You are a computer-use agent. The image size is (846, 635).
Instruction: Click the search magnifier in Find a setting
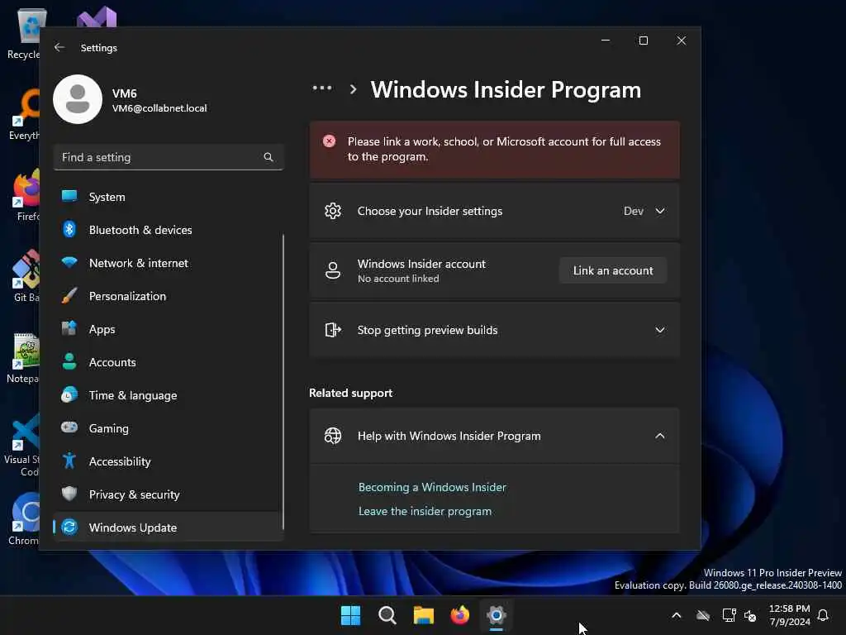[x=269, y=157]
